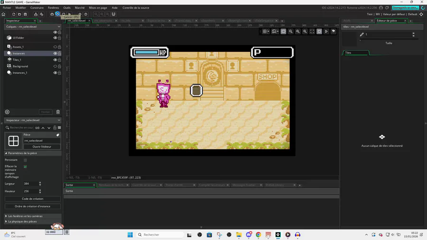Image resolution: width=427 pixels, height=240 pixels.
Task: Click the Test target link
Action: [x=370, y=14]
